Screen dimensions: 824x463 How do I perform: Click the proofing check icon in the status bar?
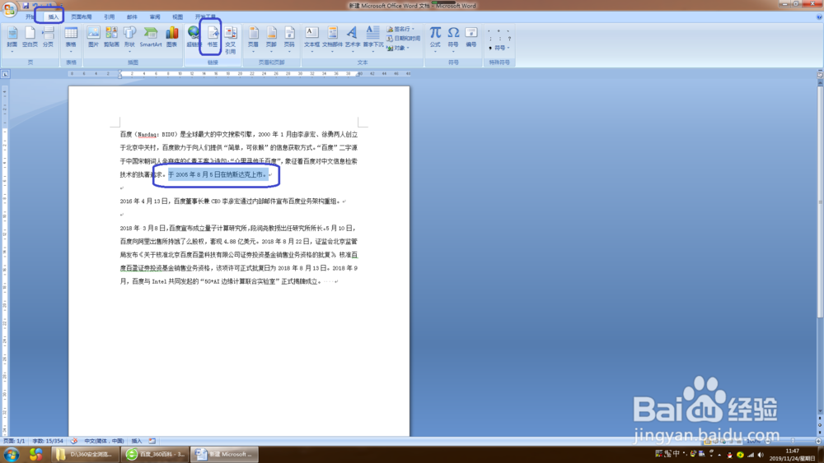click(x=74, y=441)
